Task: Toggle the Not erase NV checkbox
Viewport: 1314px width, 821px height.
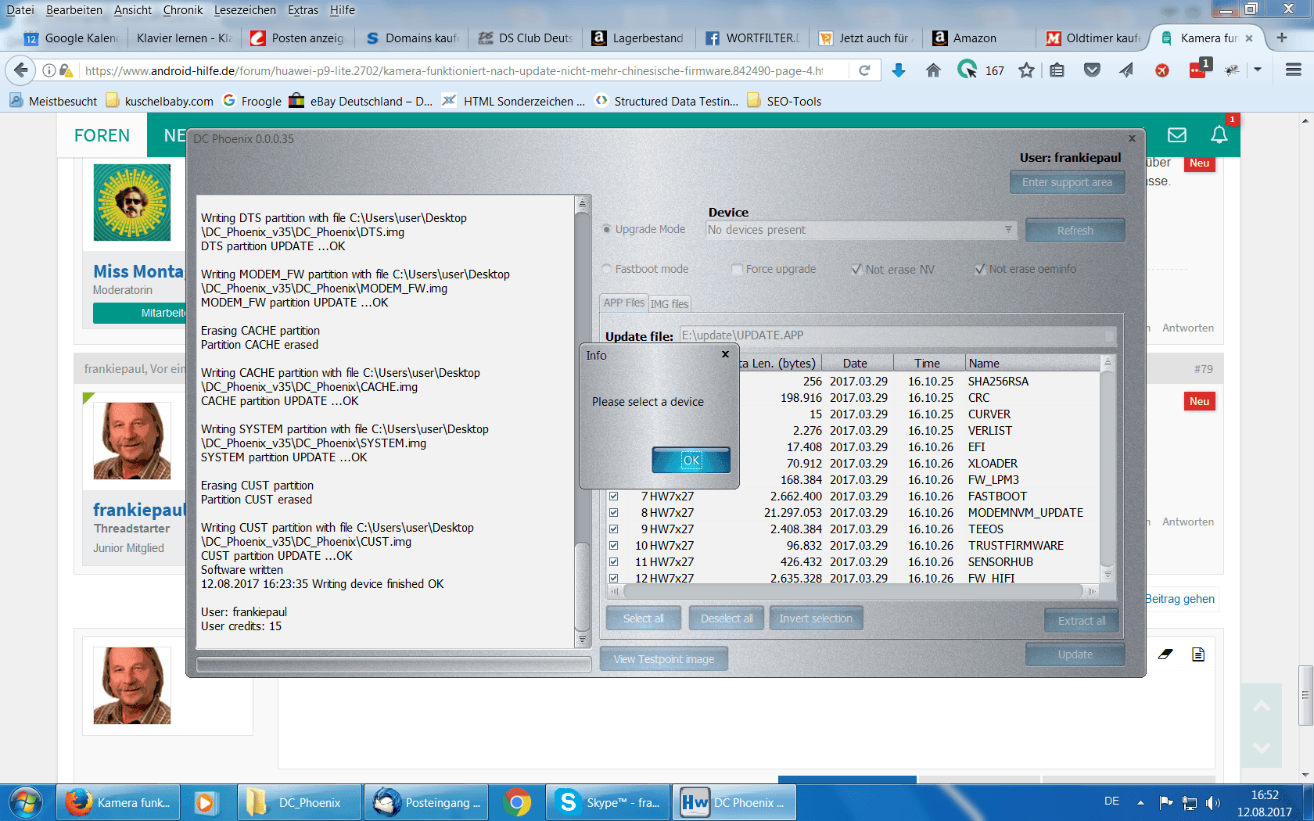Action: coord(856,269)
